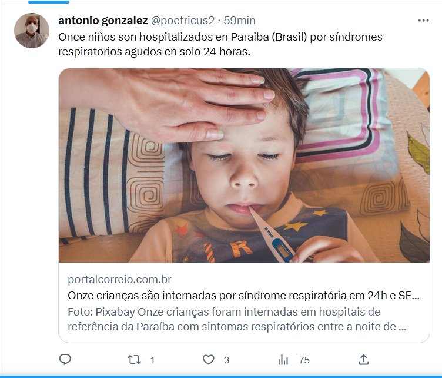Open headline Onze crianças são internadas
This screenshot has width=442, height=378.
tap(243, 296)
